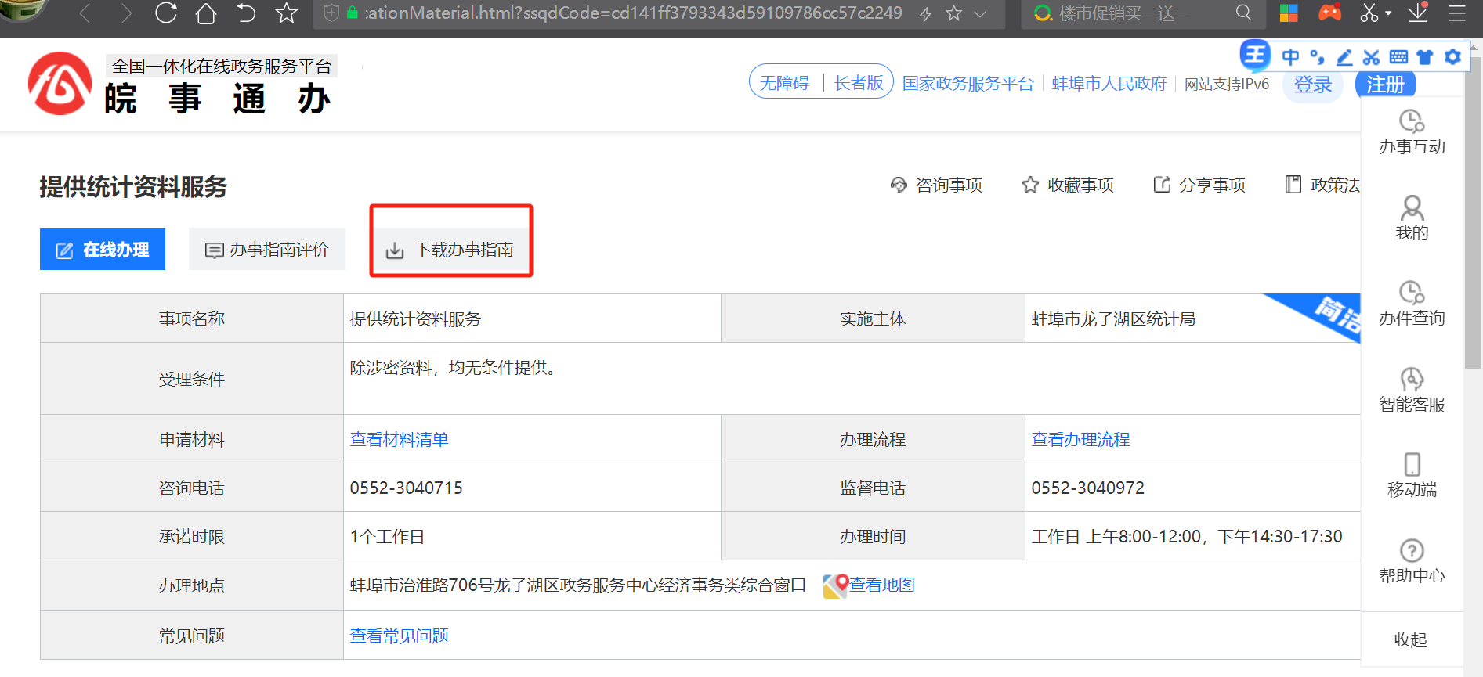Image resolution: width=1483 pixels, height=677 pixels.
Task: Open 办件查询 in sidebar
Action: tap(1412, 304)
